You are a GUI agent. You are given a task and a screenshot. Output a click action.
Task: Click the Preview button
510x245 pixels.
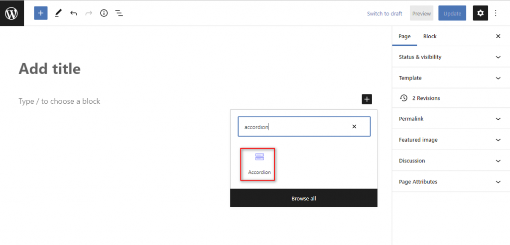(421, 13)
